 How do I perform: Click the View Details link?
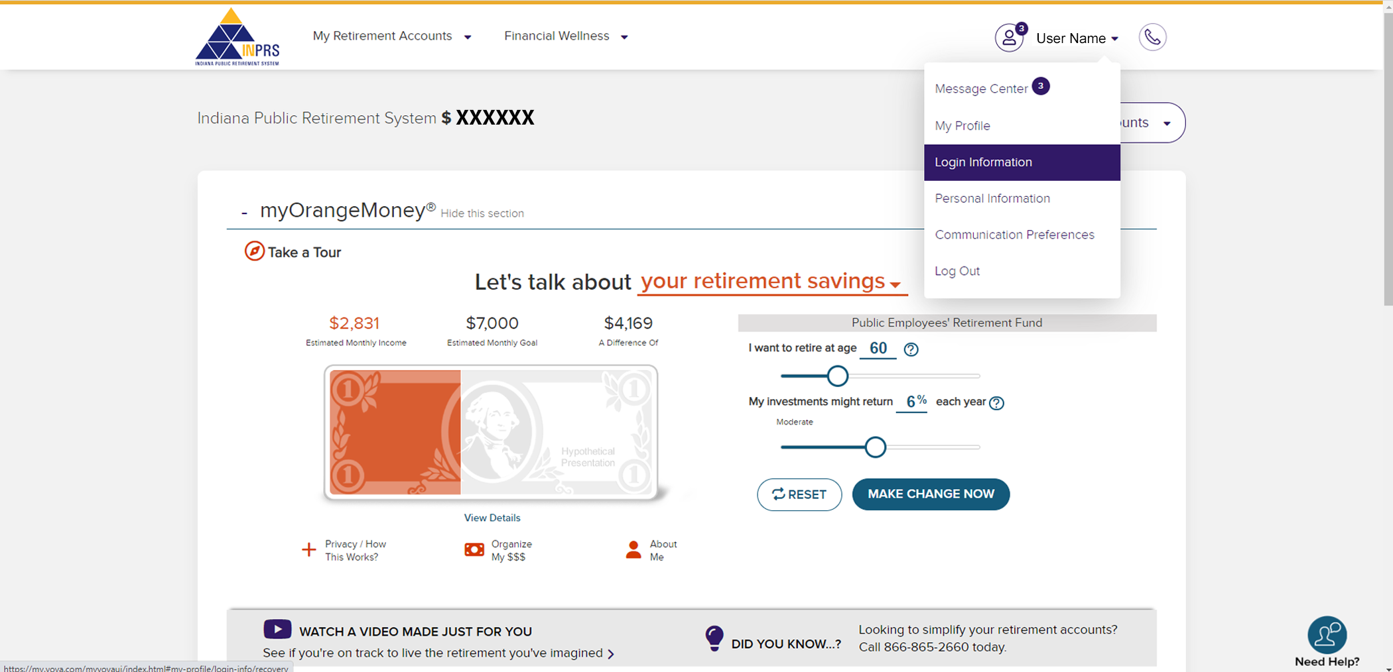[492, 518]
